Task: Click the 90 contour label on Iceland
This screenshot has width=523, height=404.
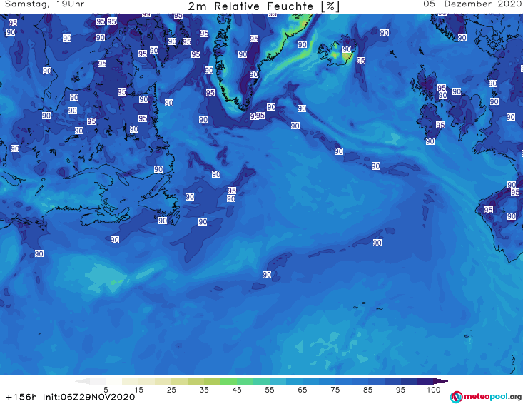Action: (x=347, y=49)
